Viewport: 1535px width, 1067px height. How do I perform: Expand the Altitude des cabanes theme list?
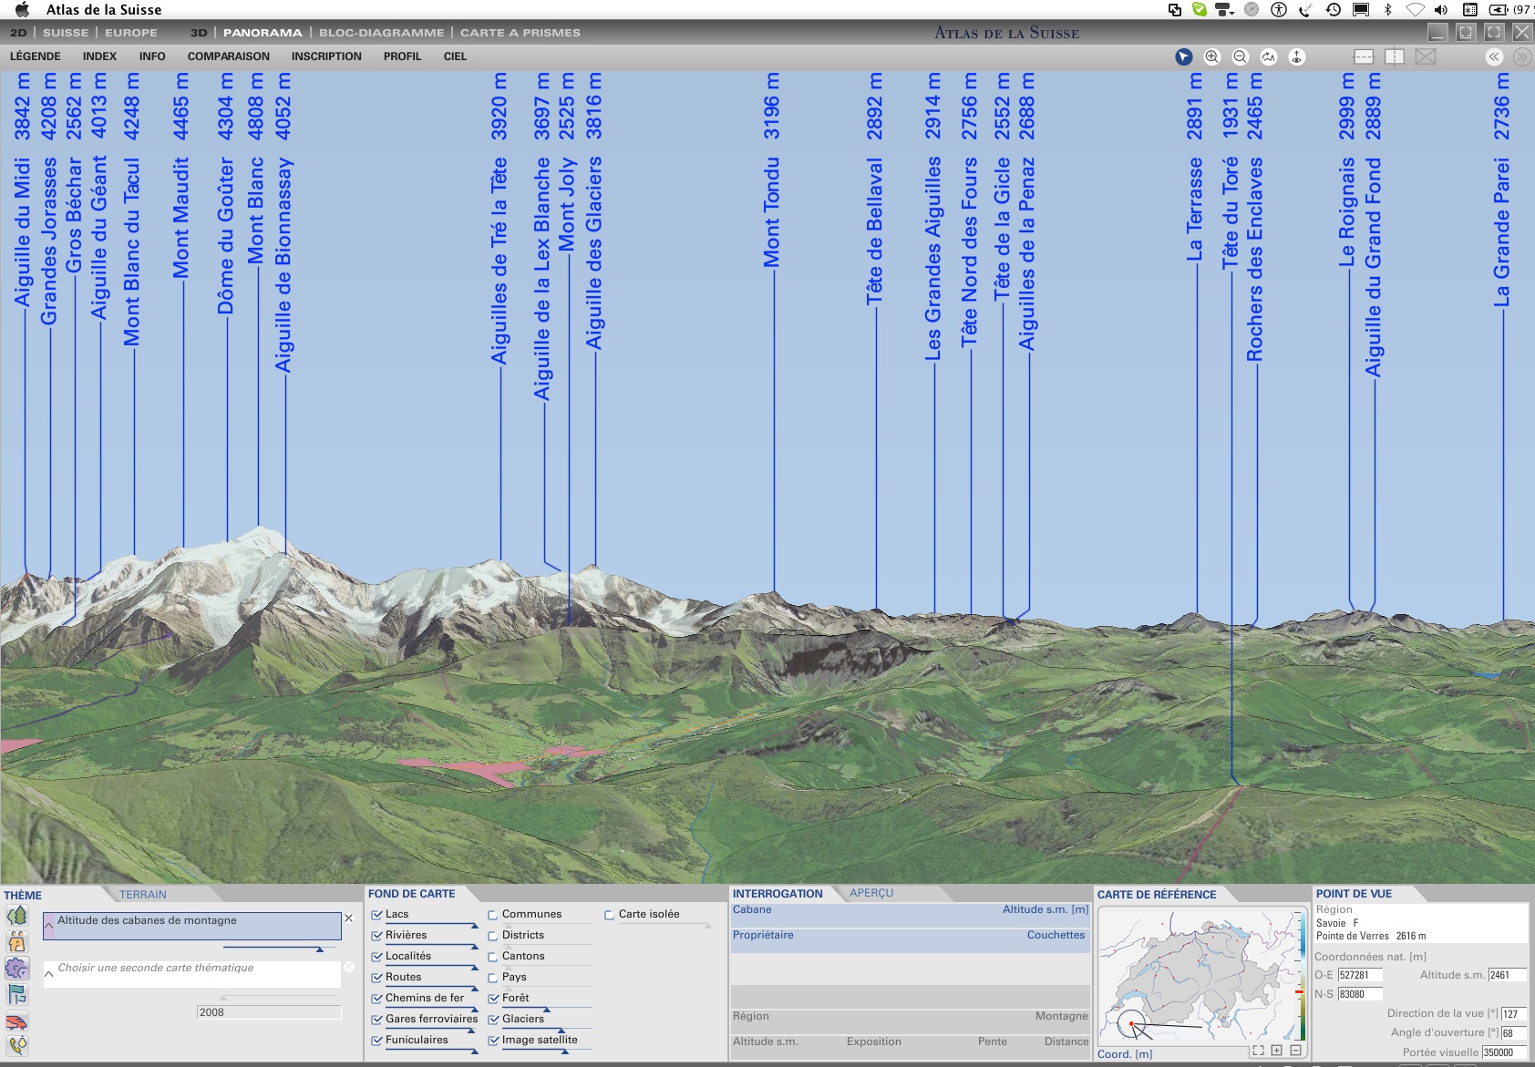[x=49, y=927]
